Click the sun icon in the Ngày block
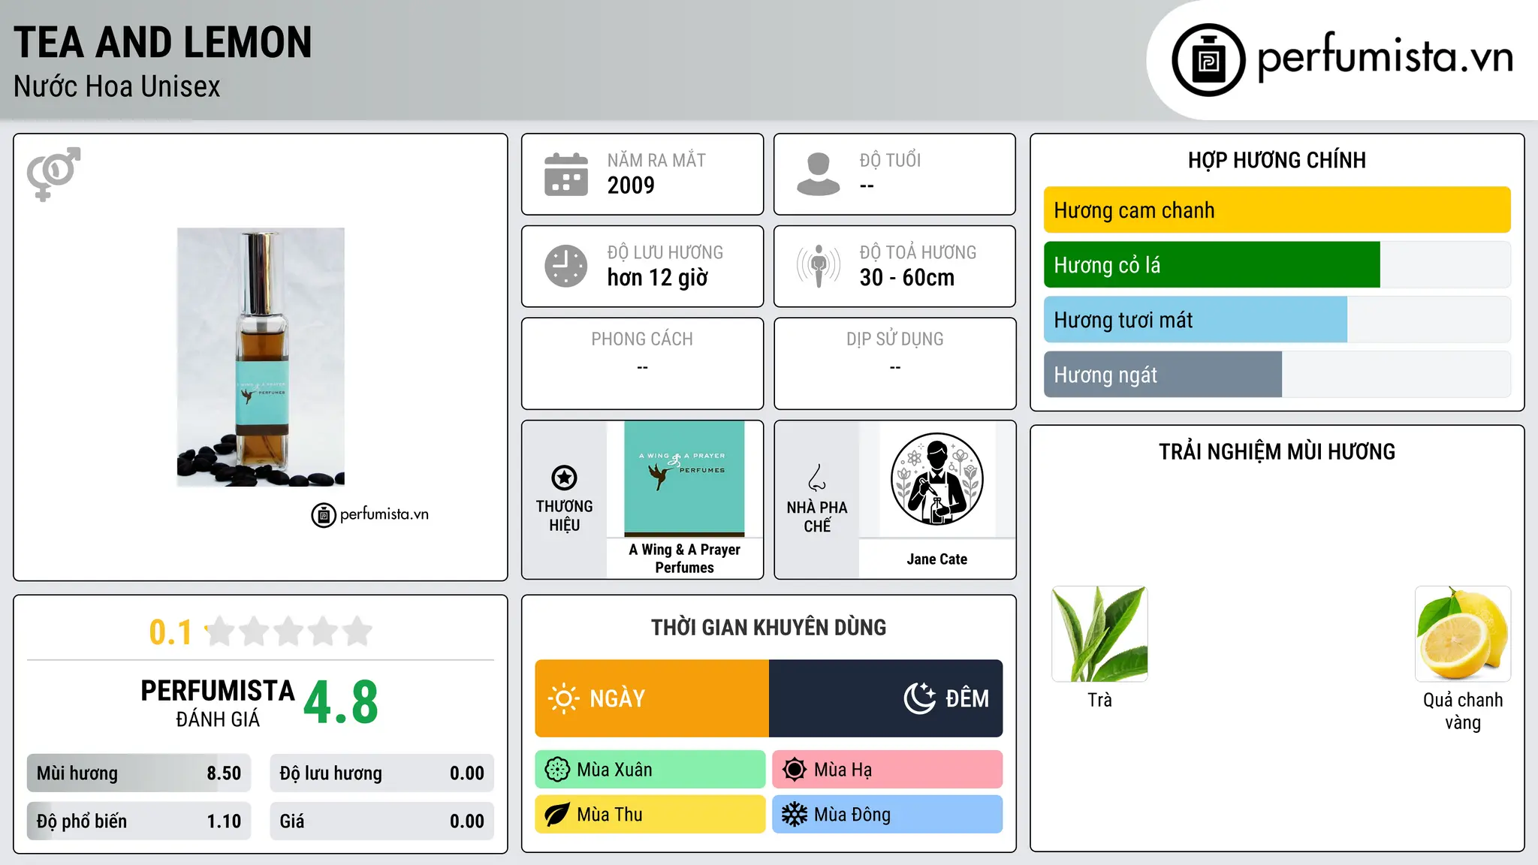 564,698
